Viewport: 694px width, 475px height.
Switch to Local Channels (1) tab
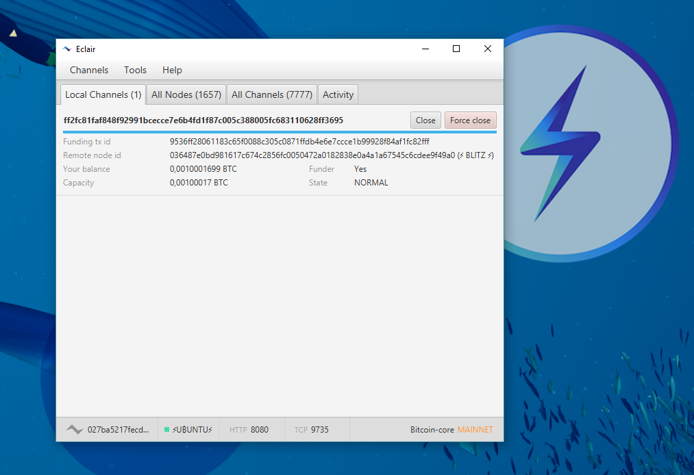pos(103,94)
